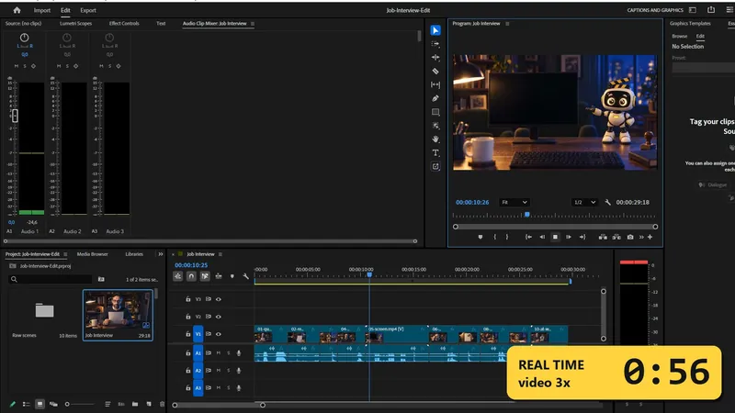The width and height of the screenshot is (735, 413).
Task: Export frame with camera icon
Action: point(630,237)
